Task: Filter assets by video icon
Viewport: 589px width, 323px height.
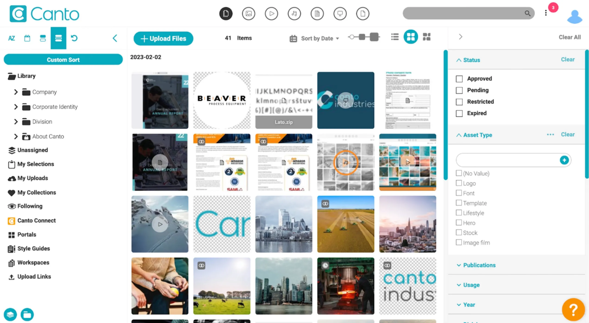Action: click(271, 14)
